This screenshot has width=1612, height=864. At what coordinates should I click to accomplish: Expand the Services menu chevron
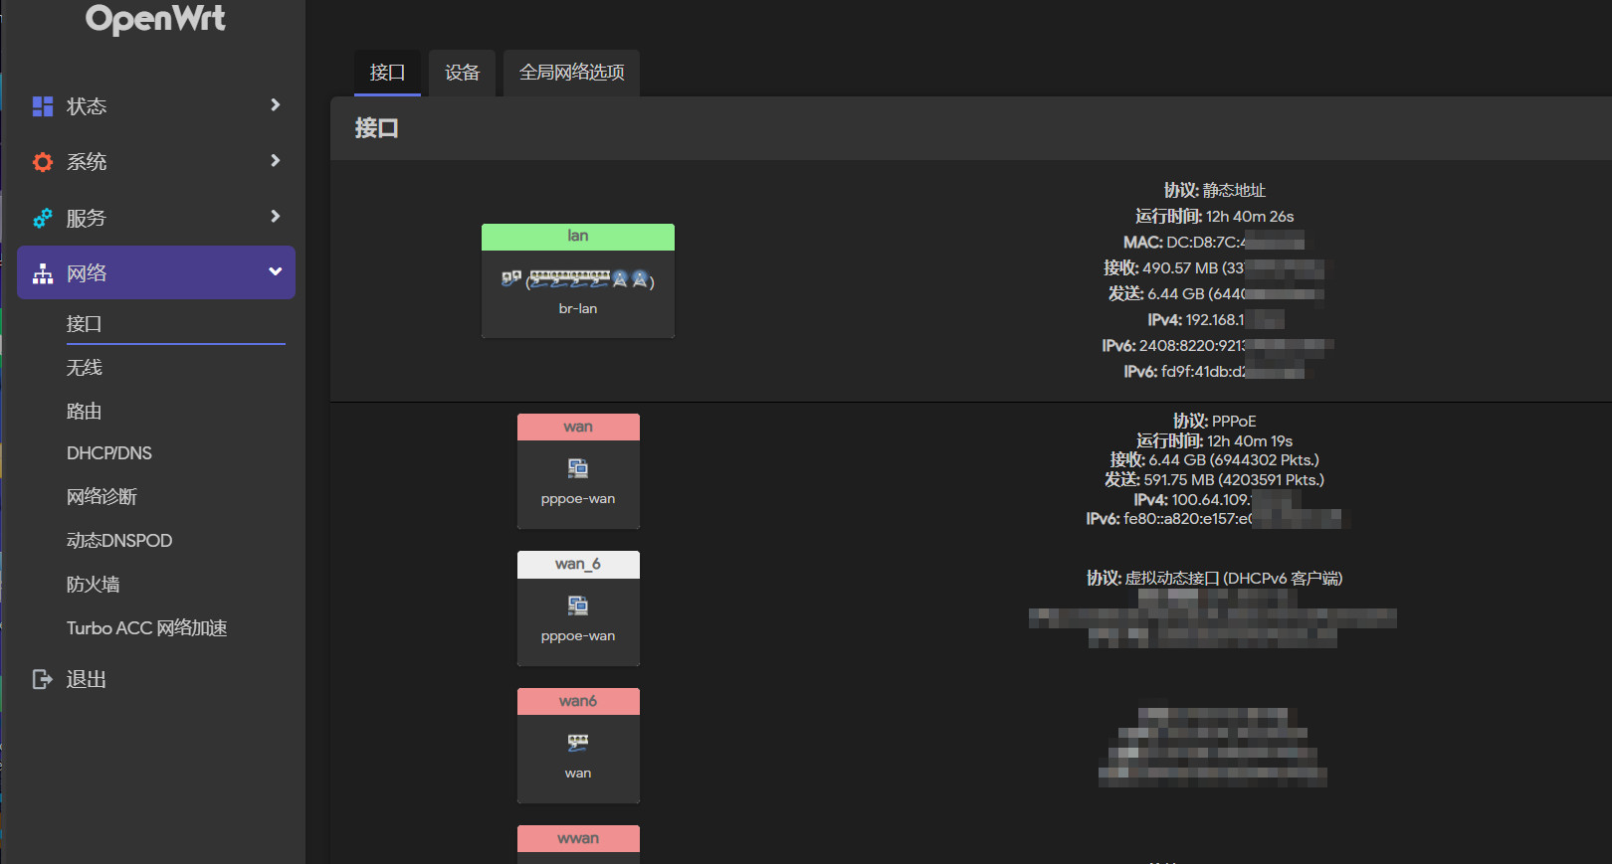275,217
